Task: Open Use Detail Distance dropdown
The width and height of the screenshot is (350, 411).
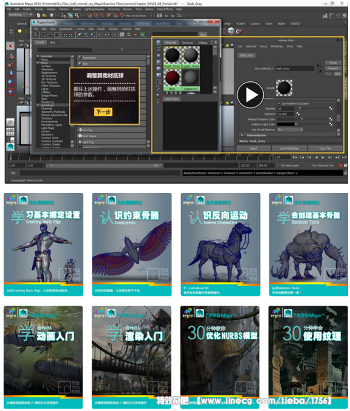Action: 290,129
